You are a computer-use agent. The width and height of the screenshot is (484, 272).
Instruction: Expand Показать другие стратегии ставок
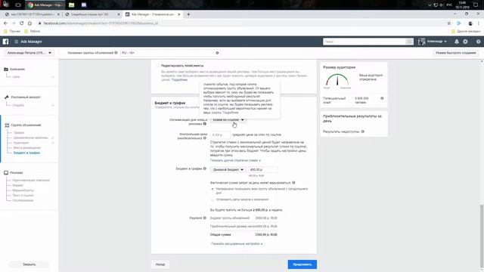235,160
